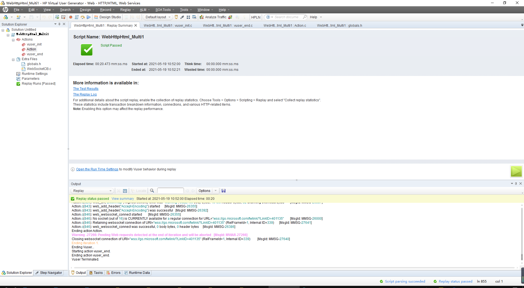This screenshot has width=524, height=288.
Task: Close the Replay Summary tab
Action: pyautogui.click(x=136, y=25)
